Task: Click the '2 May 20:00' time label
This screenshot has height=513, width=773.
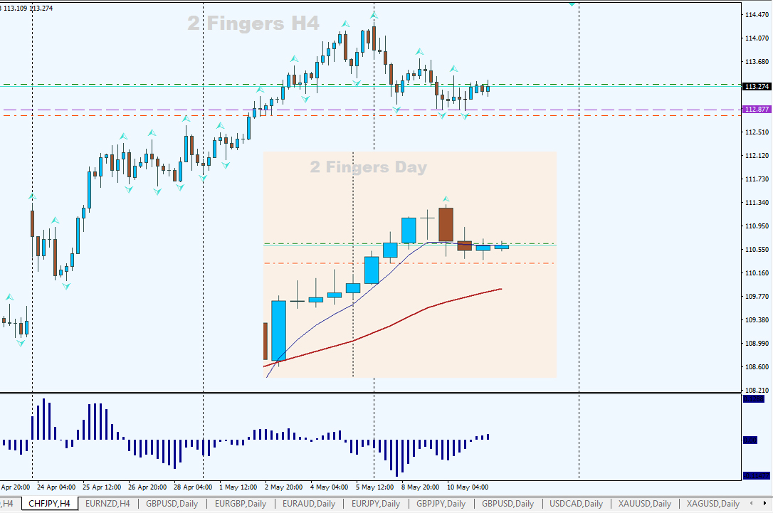Action: pyautogui.click(x=283, y=487)
